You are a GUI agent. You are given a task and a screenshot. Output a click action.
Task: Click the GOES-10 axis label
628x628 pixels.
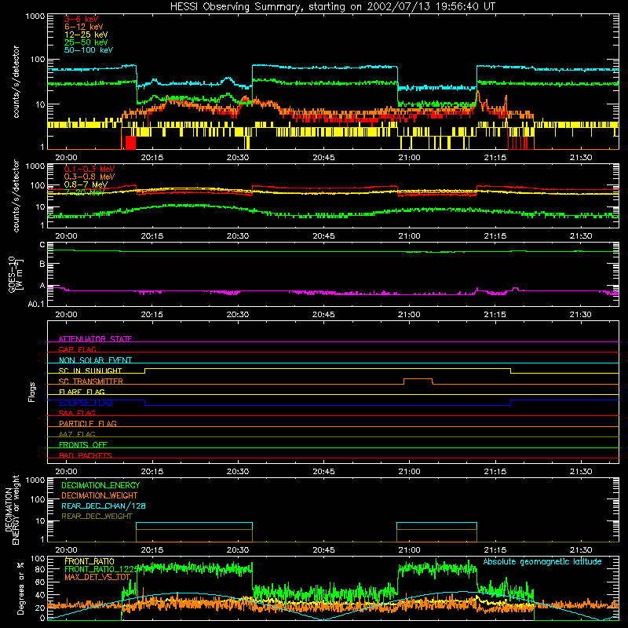pyautogui.click(x=15, y=274)
